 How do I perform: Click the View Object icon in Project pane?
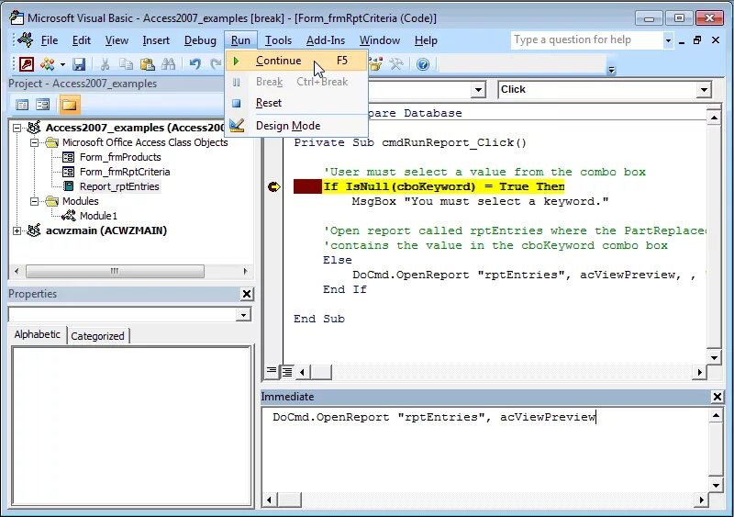[x=42, y=105]
